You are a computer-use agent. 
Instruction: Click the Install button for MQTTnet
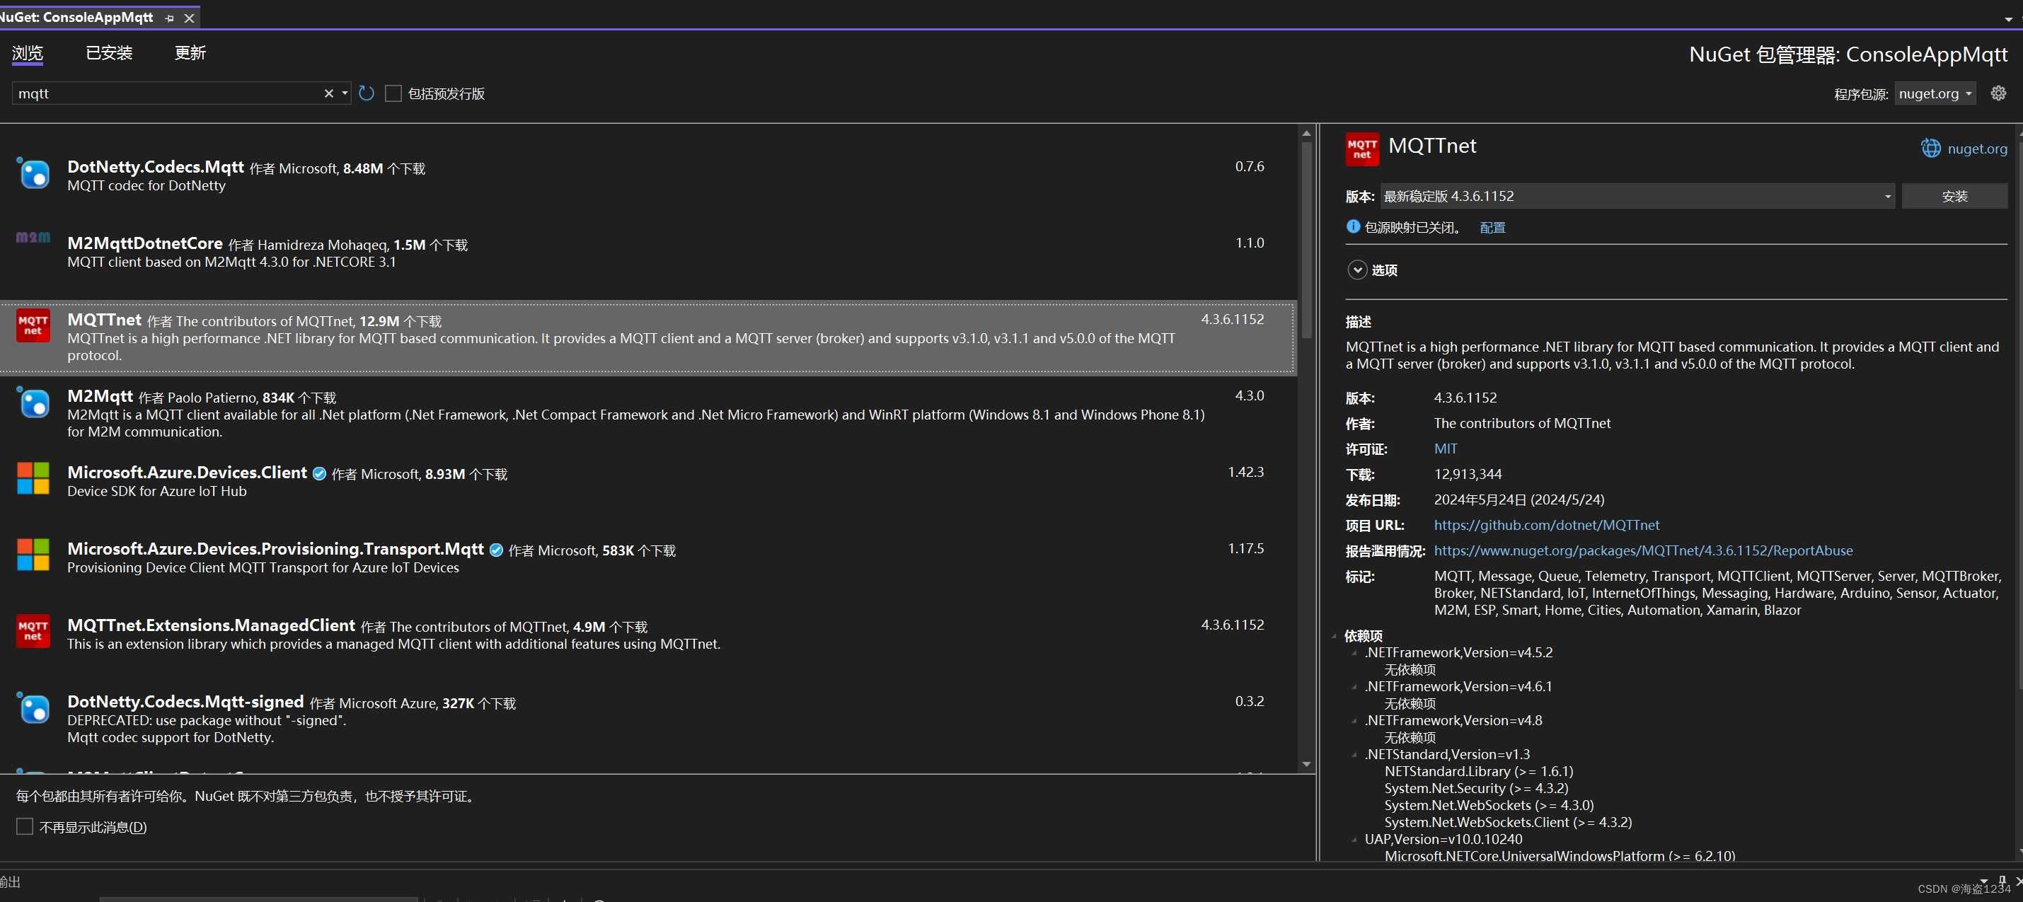pyautogui.click(x=1954, y=195)
